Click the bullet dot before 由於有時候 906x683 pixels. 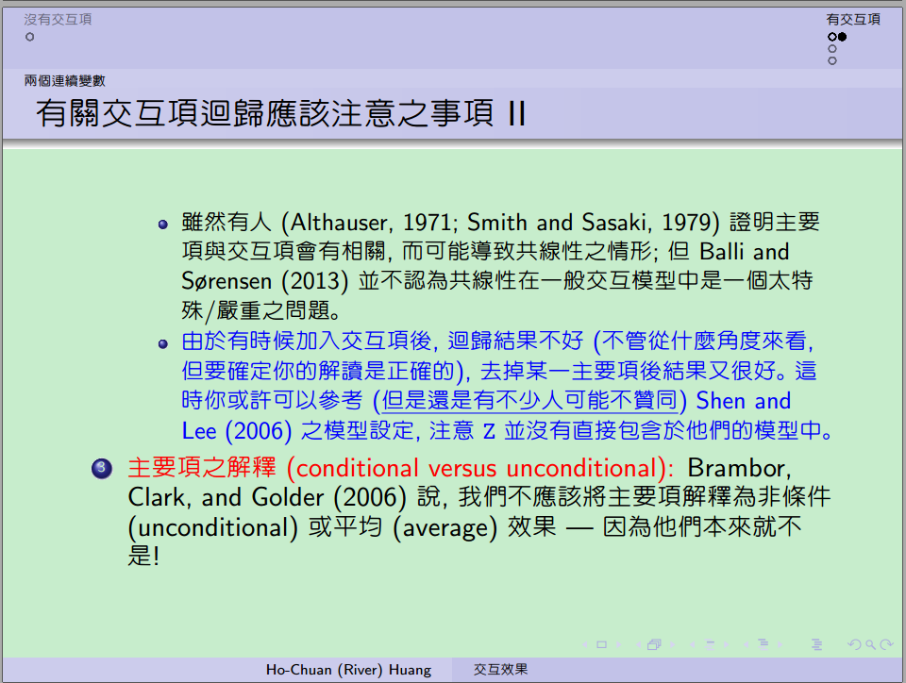[163, 344]
